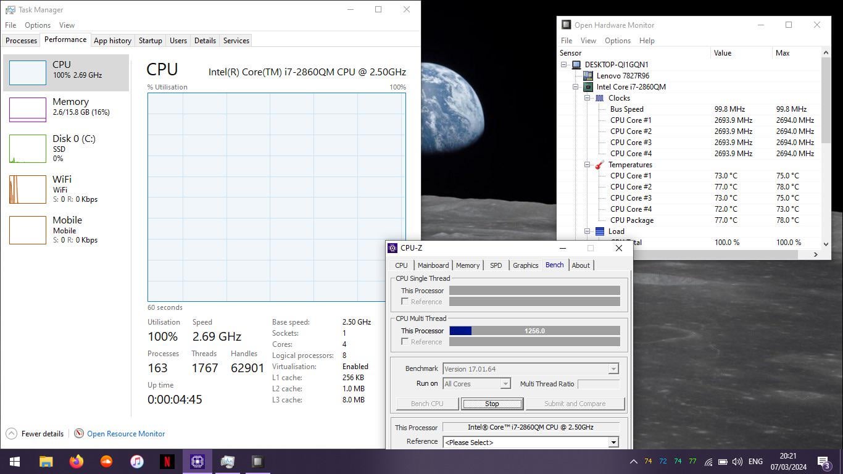
Task: Switch to the Mainboard tab in CPU-Z
Action: 433,265
